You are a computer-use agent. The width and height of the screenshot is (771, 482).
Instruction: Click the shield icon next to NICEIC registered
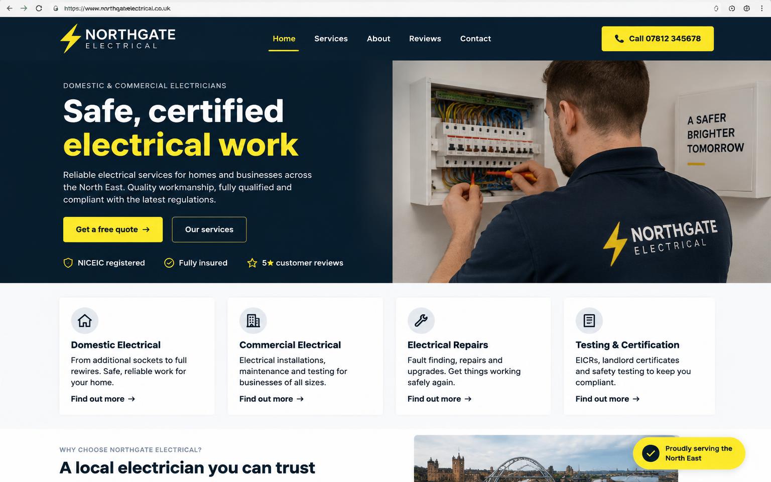pyautogui.click(x=68, y=263)
